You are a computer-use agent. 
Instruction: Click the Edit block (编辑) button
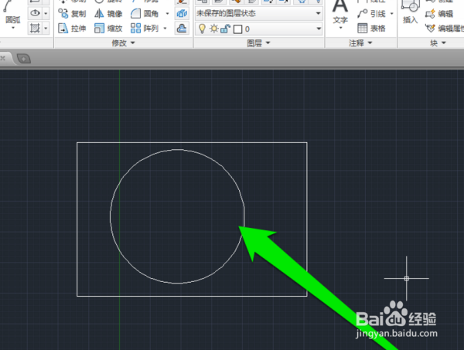coord(439,14)
